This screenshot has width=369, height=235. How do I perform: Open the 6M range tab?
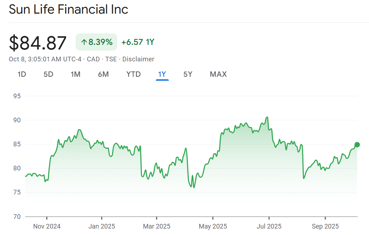[103, 74]
